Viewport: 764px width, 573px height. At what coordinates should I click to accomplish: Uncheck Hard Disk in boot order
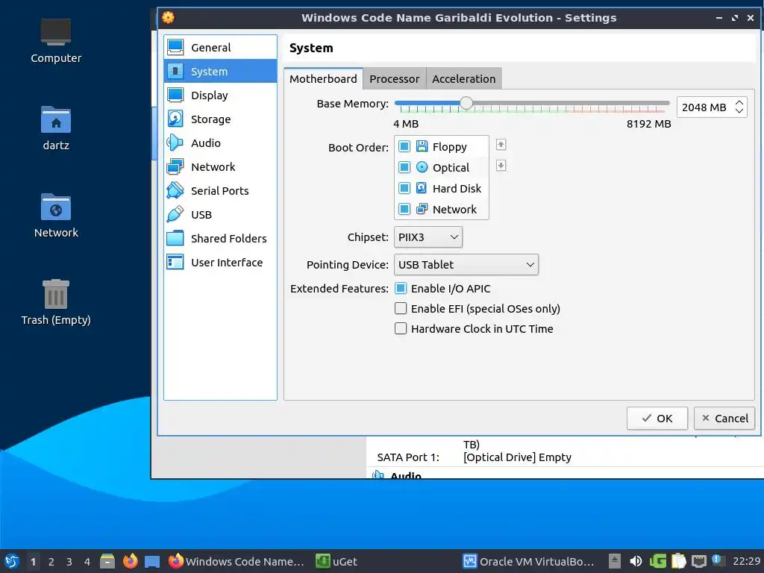point(404,188)
